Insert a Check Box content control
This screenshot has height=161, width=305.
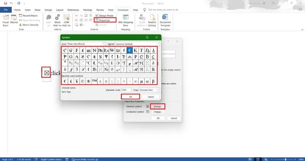click(77, 20)
